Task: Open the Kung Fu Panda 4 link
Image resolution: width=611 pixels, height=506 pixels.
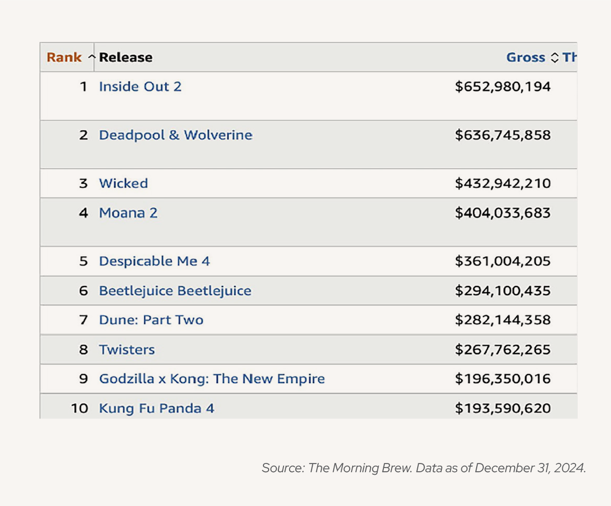Action: pyautogui.click(x=156, y=408)
